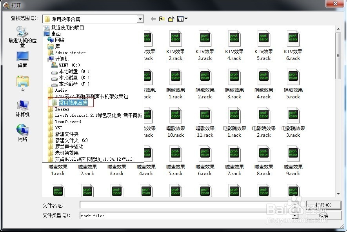The width and height of the screenshot is (347, 232).
Task: Open the views mode dropdown arrow
Action: pyautogui.click(x=185, y=18)
